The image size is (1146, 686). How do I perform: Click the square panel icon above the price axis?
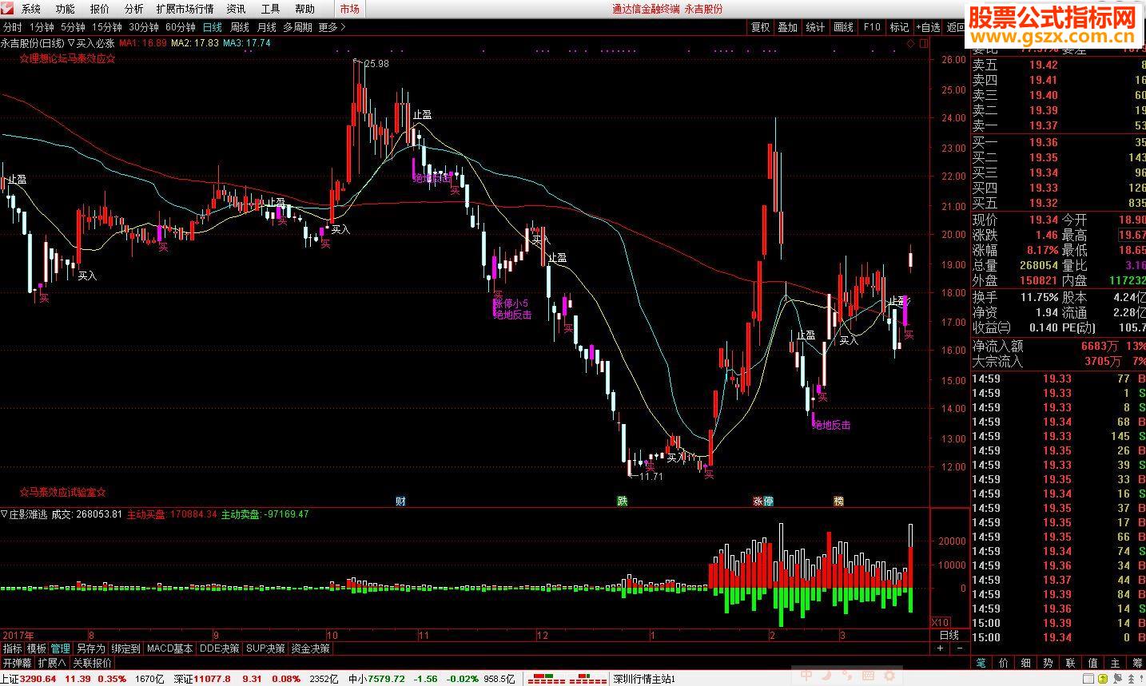[923, 42]
